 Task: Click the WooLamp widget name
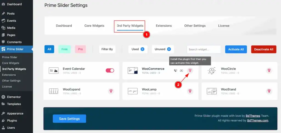(x=149, y=89)
